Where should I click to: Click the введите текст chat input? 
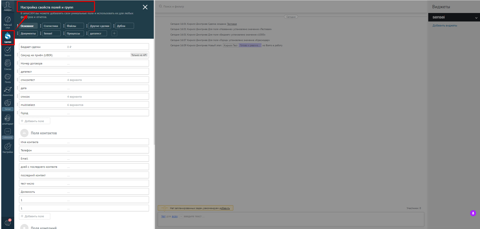[x=194, y=216]
